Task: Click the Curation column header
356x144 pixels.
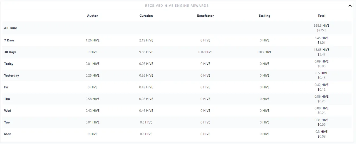Action: tap(146, 16)
